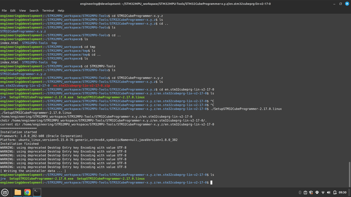Viewport: 351px width, 197px height.
Task: Open the Edit menu
Action: [x=13, y=11]
